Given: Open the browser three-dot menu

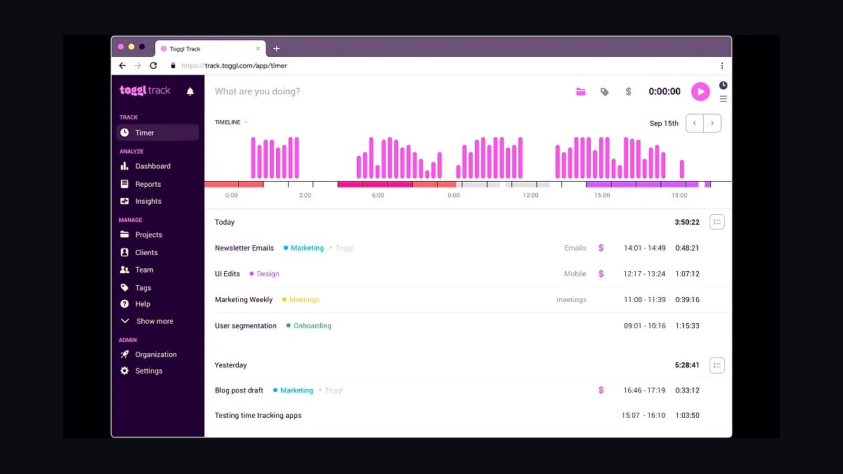Looking at the screenshot, I should (722, 65).
